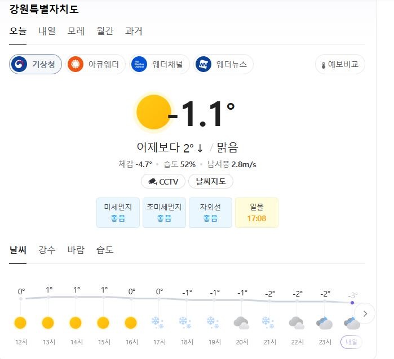
Task: Click the snow icon at 17시
Action: pos(158,322)
